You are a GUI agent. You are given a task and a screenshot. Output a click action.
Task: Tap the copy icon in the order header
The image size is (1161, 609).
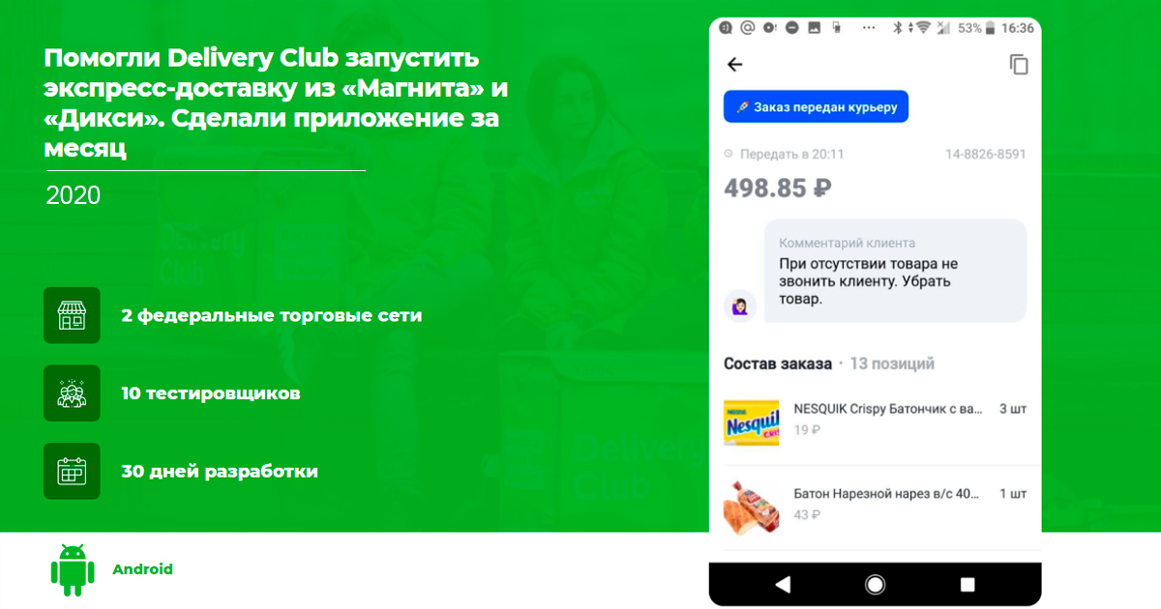(x=1018, y=65)
